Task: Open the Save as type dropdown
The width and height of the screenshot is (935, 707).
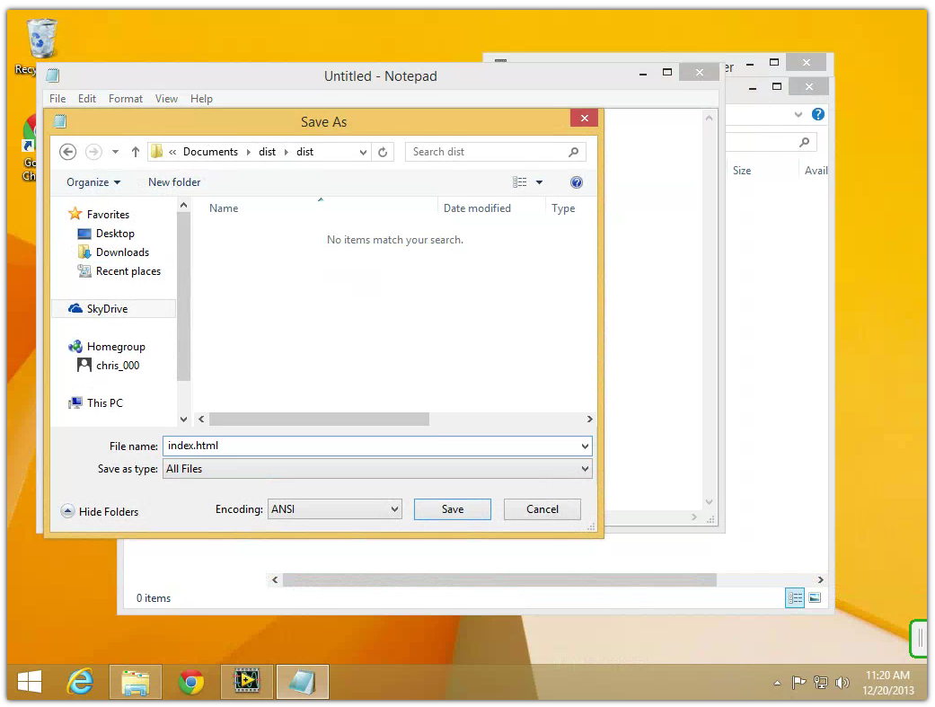Action: coord(377,469)
